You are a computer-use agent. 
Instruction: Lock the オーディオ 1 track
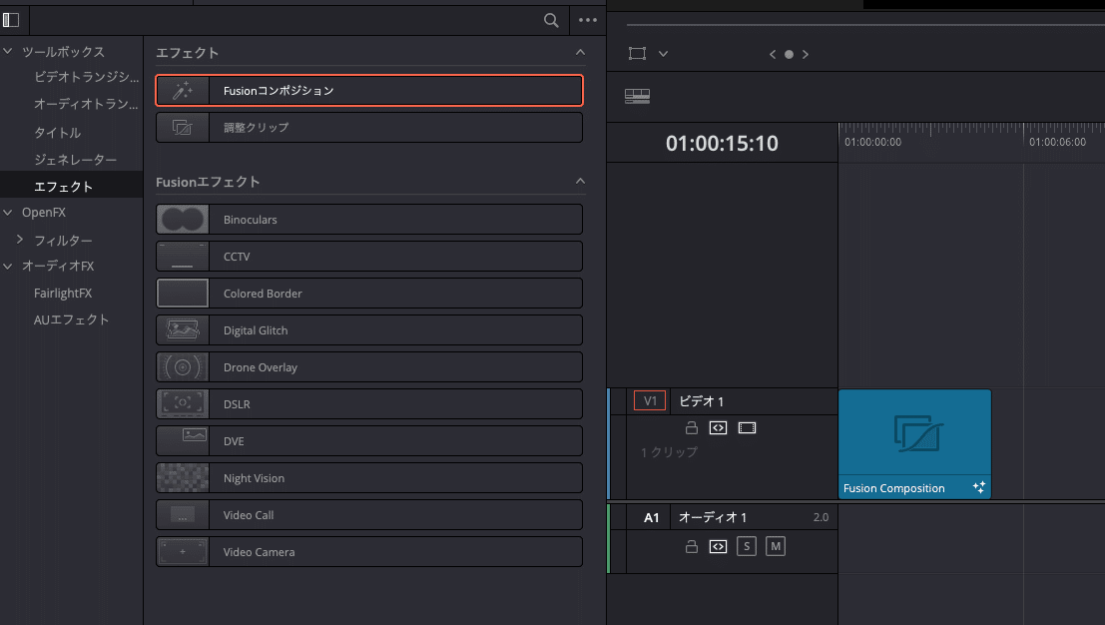pyautogui.click(x=692, y=546)
